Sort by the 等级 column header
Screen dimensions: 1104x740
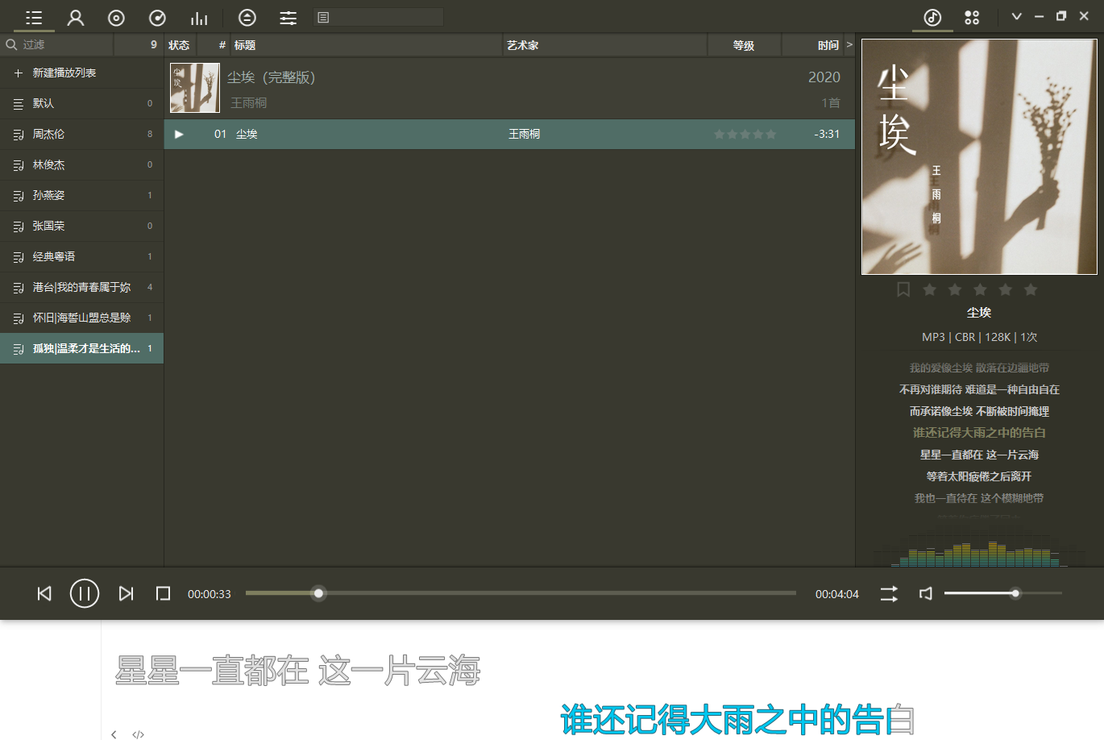[x=744, y=45]
